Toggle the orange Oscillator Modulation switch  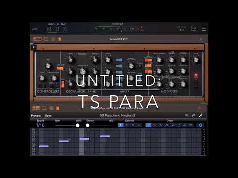pyautogui.click(x=60, y=68)
